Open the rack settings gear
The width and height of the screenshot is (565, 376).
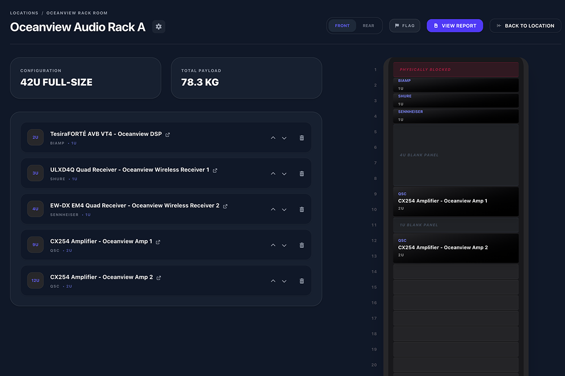158,26
